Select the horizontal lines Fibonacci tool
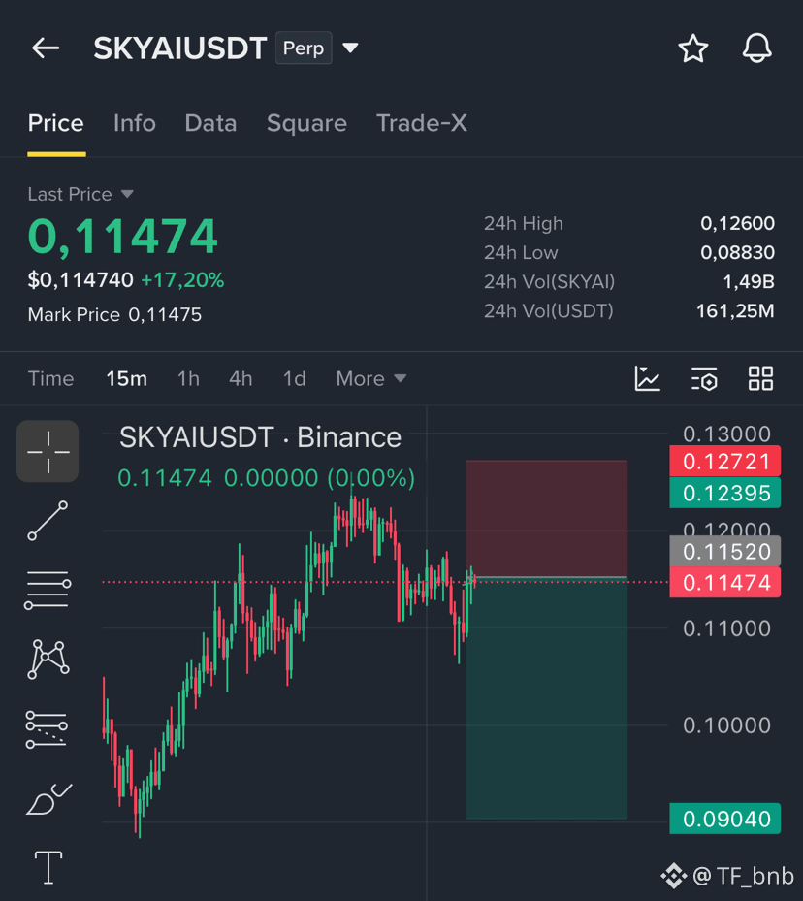803x901 pixels. coord(48,590)
